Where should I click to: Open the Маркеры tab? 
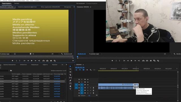point(55,65)
